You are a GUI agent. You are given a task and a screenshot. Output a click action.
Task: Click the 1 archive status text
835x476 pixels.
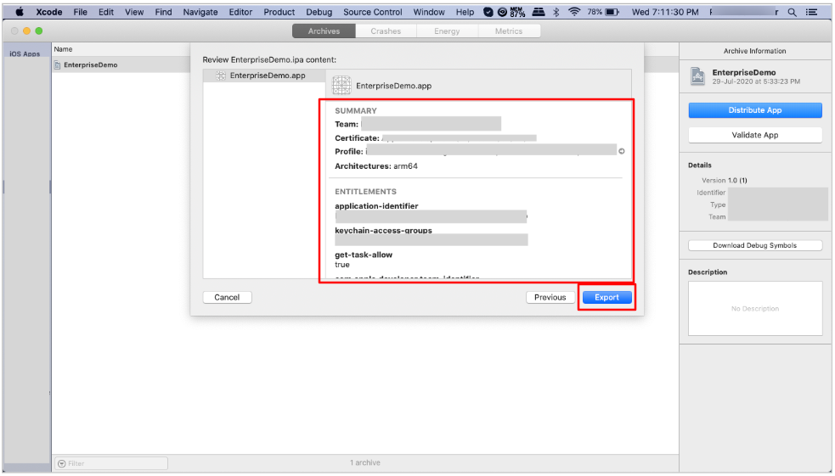[x=365, y=462]
